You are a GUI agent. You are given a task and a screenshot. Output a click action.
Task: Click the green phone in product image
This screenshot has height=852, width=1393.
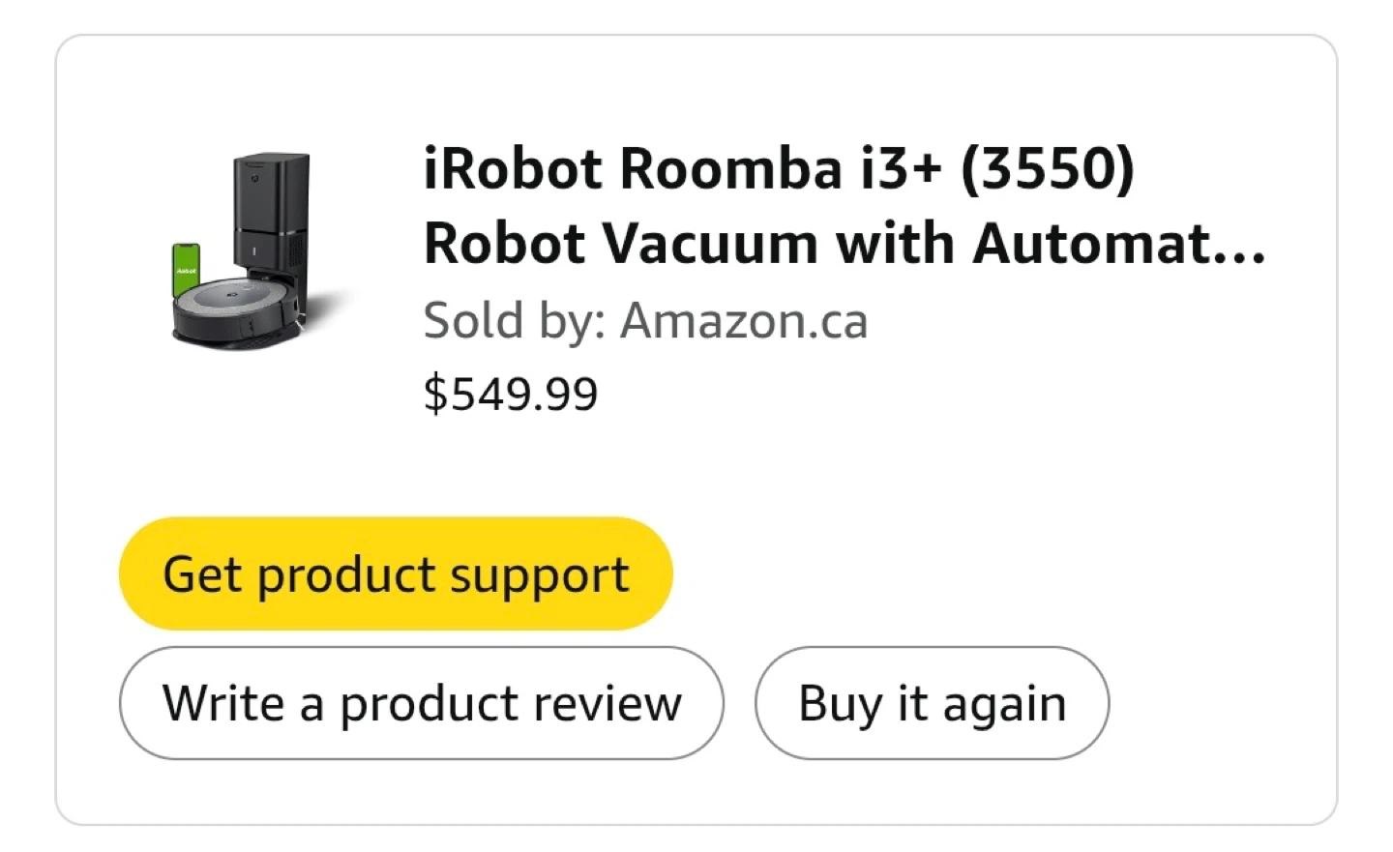(x=186, y=272)
